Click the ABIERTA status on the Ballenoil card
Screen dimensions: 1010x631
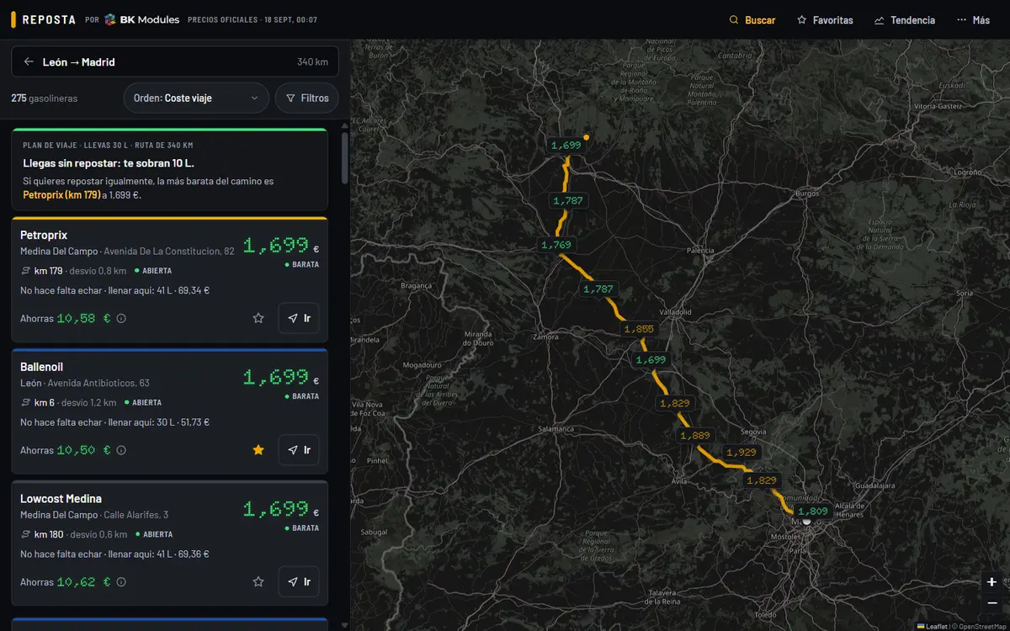142,403
